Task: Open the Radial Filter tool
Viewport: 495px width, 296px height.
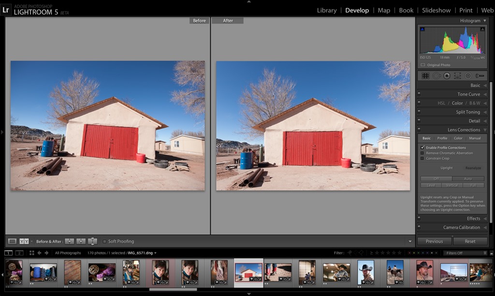Action: tap(468, 75)
